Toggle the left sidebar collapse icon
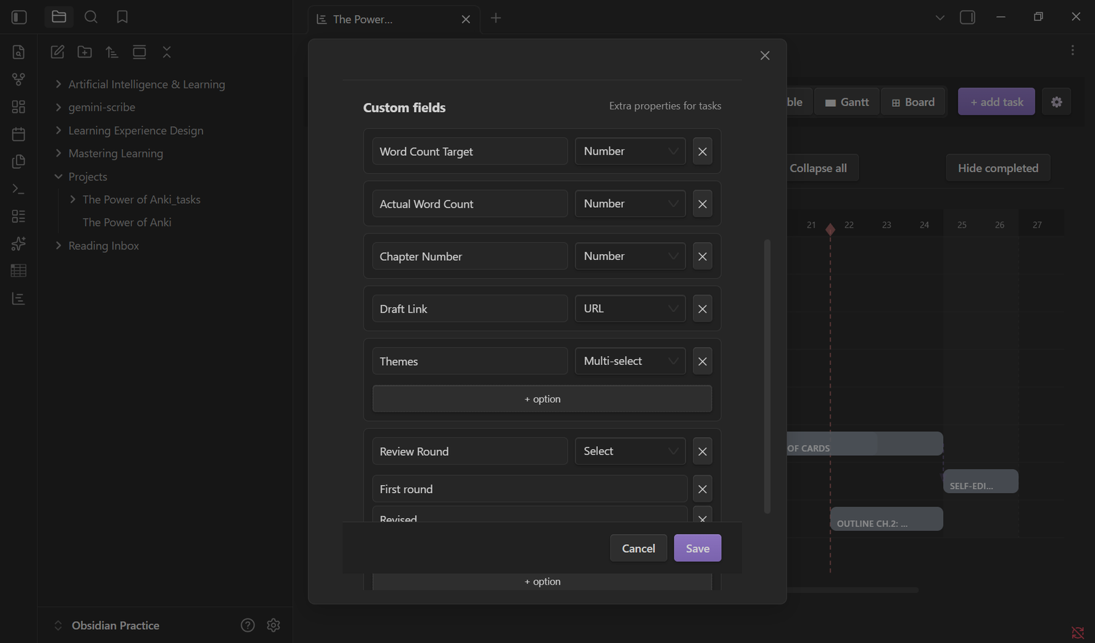Image resolution: width=1095 pixels, height=643 pixels. click(19, 17)
